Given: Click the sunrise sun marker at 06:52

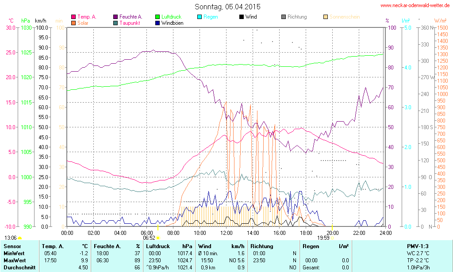Looking at the screenshot, I should point(158,238).
